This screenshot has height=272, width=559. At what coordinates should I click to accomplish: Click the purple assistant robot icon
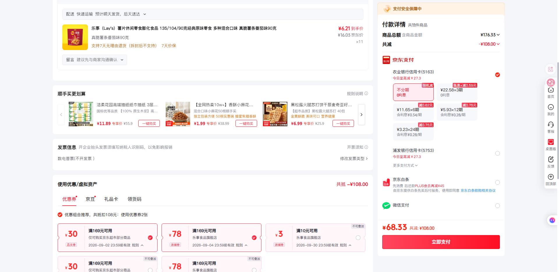tap(552, 220)
